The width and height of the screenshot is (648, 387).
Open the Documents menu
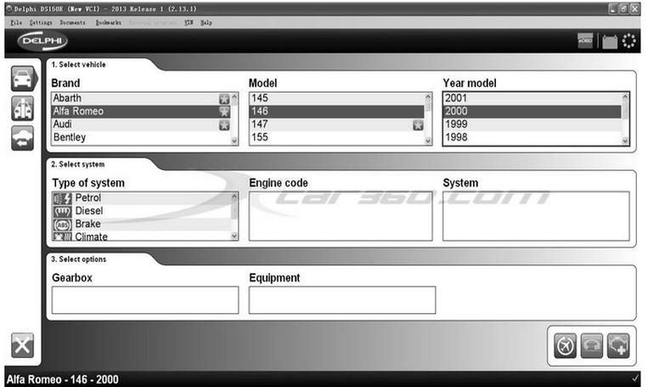click(72, 22)
